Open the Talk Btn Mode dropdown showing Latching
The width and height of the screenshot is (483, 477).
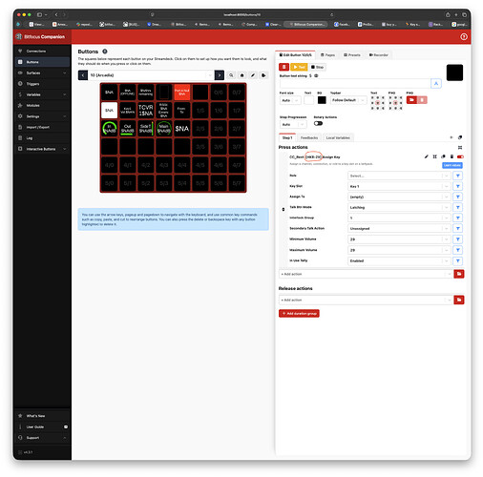click(399, 207)
